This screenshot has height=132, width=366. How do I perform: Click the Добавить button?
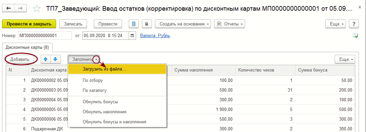(19, 59)
